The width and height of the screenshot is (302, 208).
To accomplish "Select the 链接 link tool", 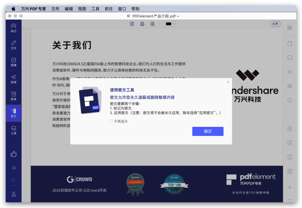I will pos(14,79).
